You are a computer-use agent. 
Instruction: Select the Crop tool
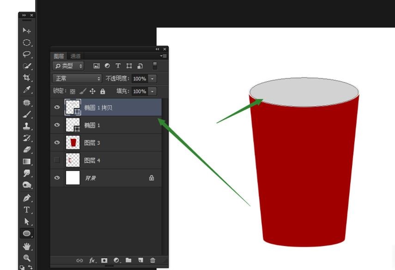tap(27, 78)
